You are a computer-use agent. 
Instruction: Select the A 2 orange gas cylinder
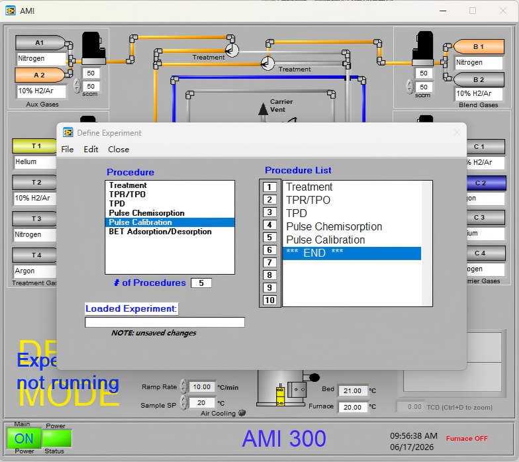tap(40, 75)
